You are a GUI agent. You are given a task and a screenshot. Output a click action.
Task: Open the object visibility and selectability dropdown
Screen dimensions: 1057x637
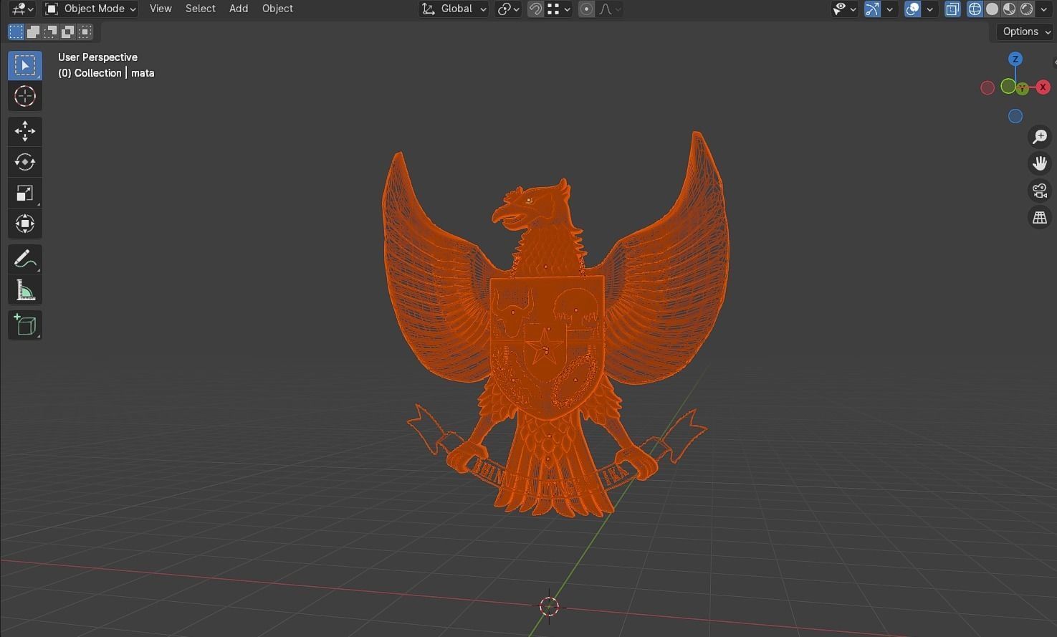pyautogui.click(x=844, y=9)
